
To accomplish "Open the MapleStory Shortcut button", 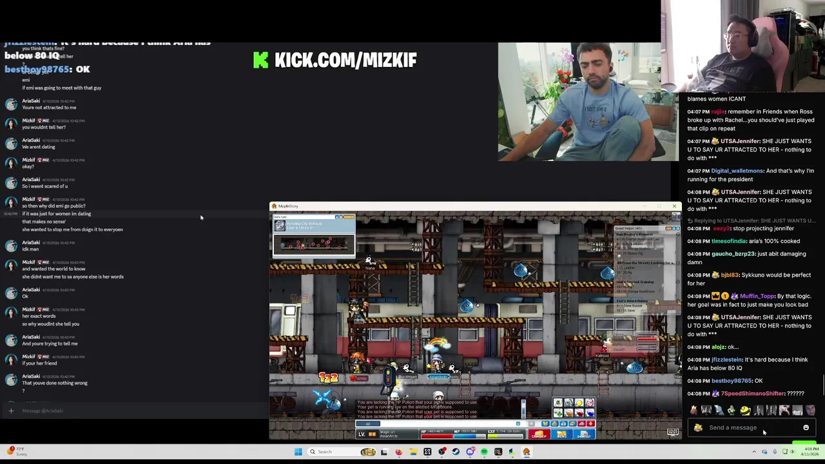I will [x=584, y=434].
